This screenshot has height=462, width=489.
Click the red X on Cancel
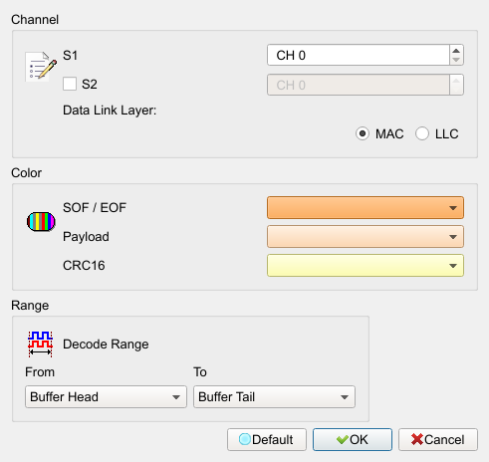[x=417, y=439]
